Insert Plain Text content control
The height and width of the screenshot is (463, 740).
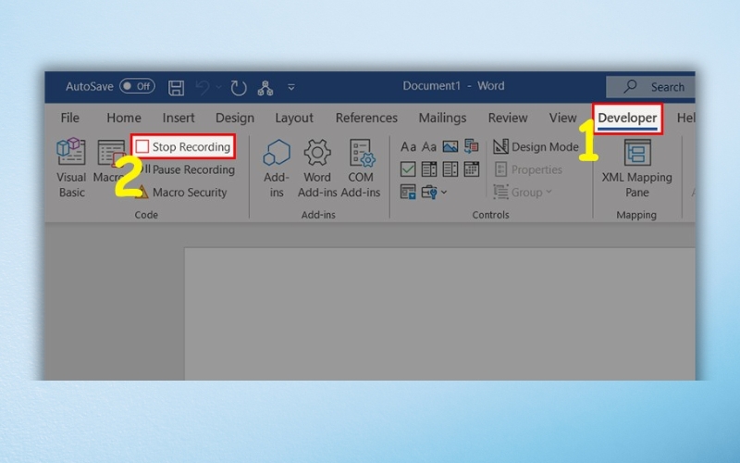tap(428, 146)
